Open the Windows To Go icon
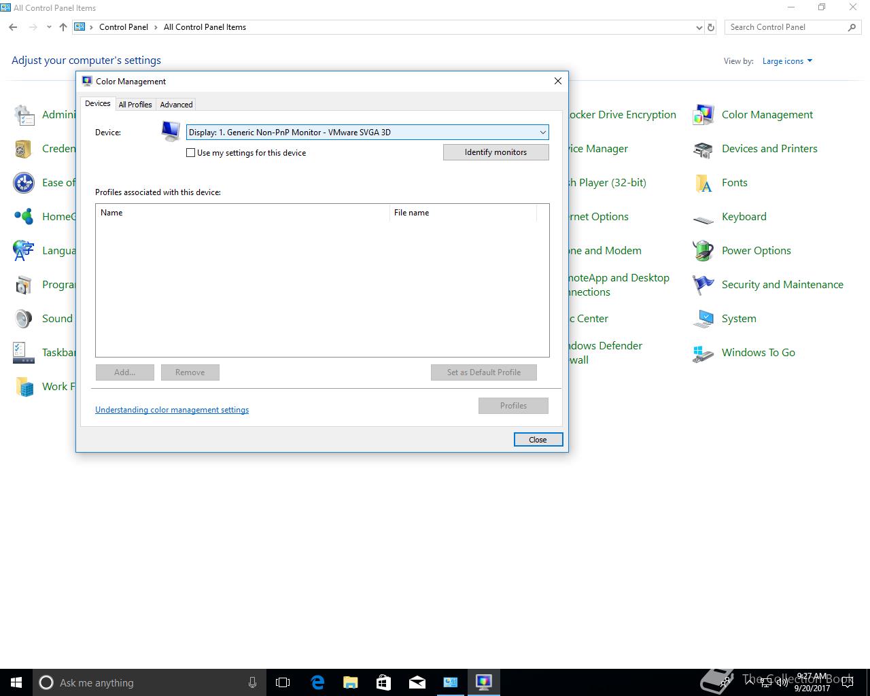 (x=703, y=353)
